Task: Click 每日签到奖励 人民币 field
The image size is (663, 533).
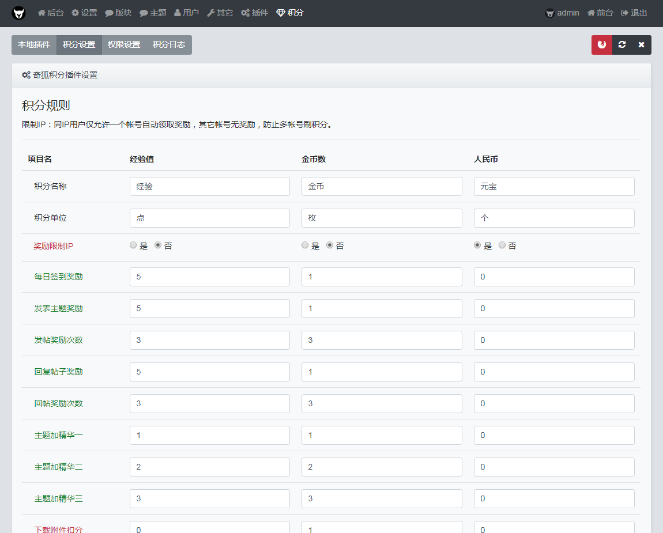Action: pyautogui.click(x=554, y=277)
